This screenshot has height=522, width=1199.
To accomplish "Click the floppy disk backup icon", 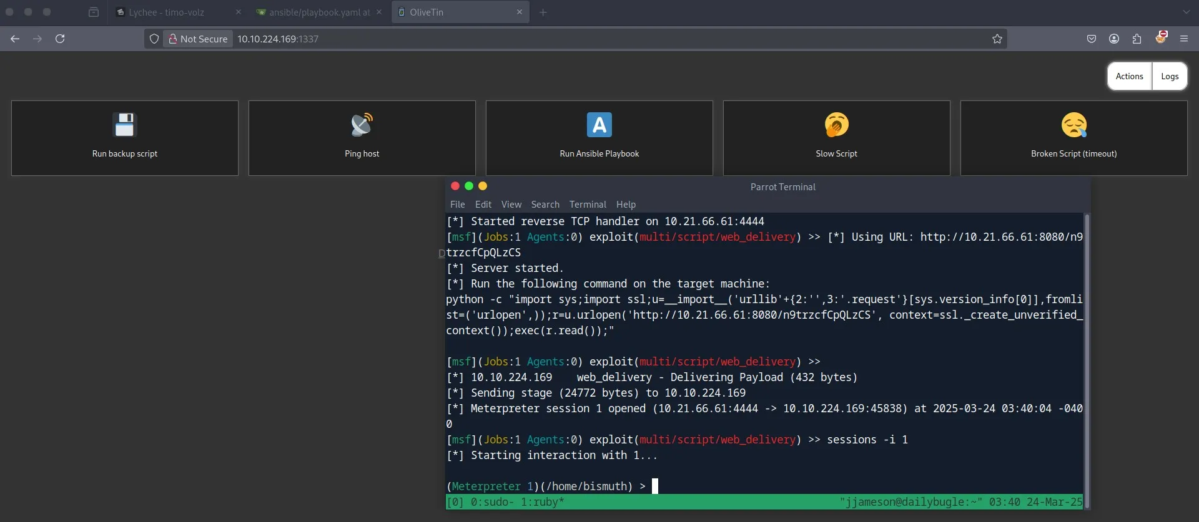I will coord(125,125).
